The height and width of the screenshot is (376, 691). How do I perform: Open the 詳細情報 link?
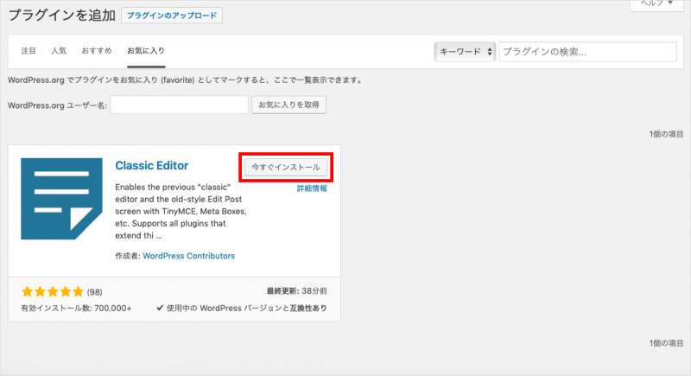coord(312,188)
